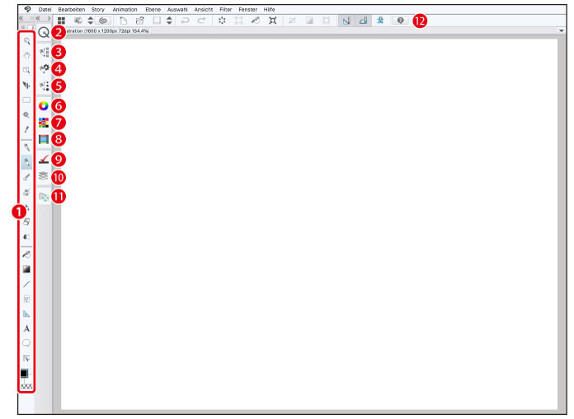Collapse the tool palette with leftmost double arrow

[21, 18]
